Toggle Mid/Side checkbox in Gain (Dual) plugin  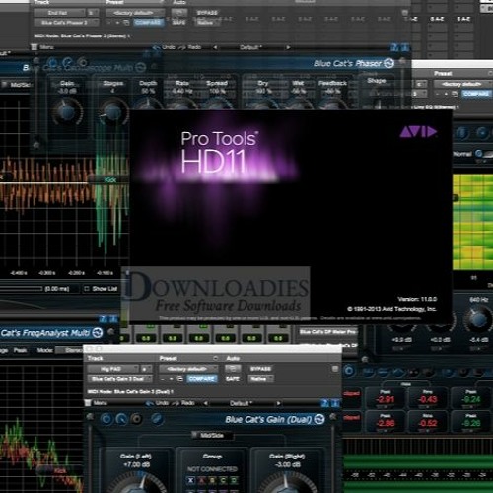click(x=195, y=435)
